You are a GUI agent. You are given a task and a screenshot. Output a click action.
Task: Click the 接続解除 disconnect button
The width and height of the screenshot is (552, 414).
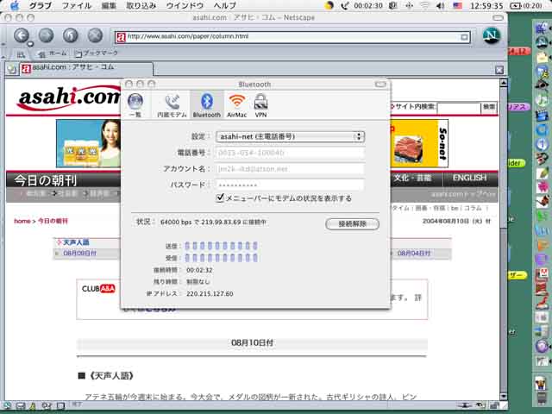pyautogui.click(x=352, y=224)
